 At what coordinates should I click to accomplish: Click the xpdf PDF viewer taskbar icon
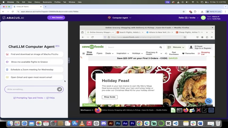[198, 110]
